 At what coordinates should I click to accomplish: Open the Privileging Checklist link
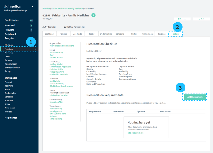pos(59,95)
